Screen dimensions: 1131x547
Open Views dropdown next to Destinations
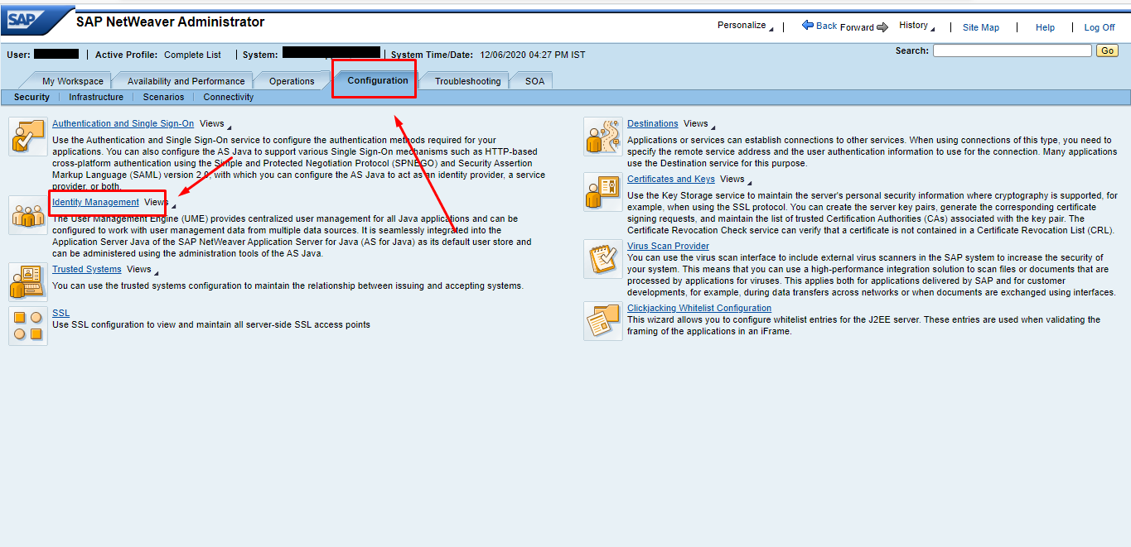(699, 124)
